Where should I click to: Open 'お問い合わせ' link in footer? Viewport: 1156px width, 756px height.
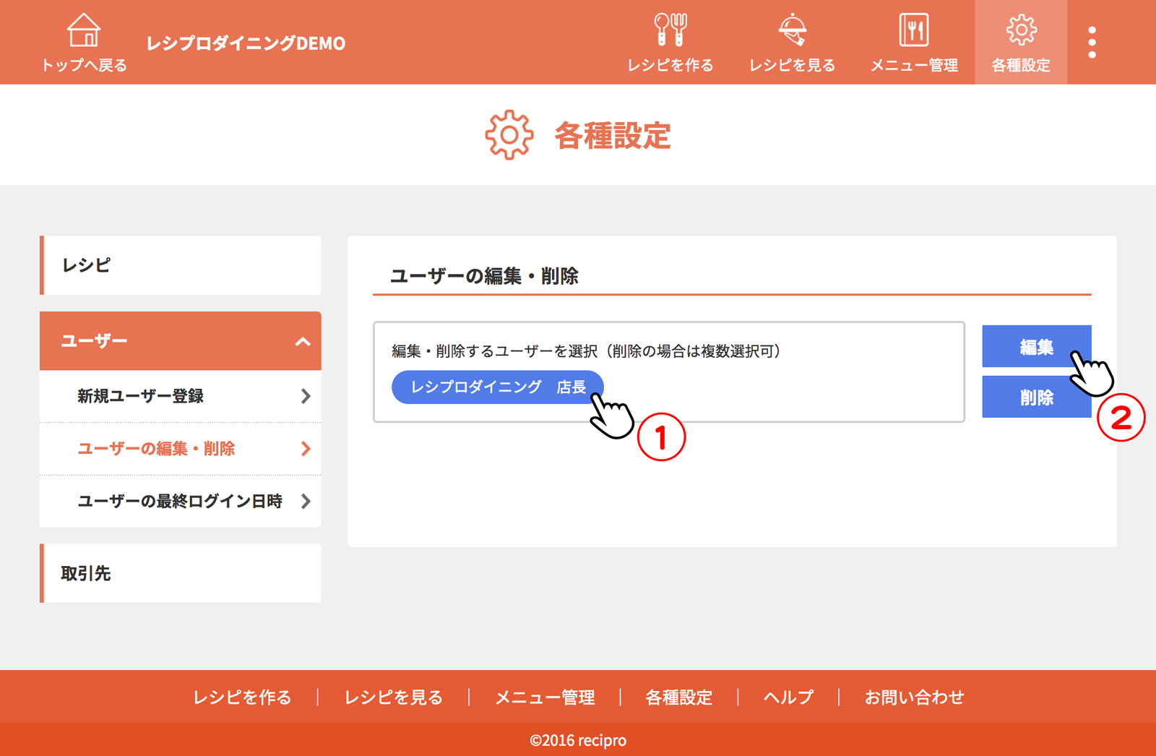pos(914,697)
